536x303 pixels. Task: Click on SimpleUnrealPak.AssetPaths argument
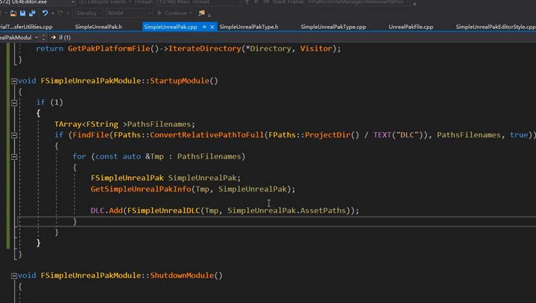tap(286, 210)
